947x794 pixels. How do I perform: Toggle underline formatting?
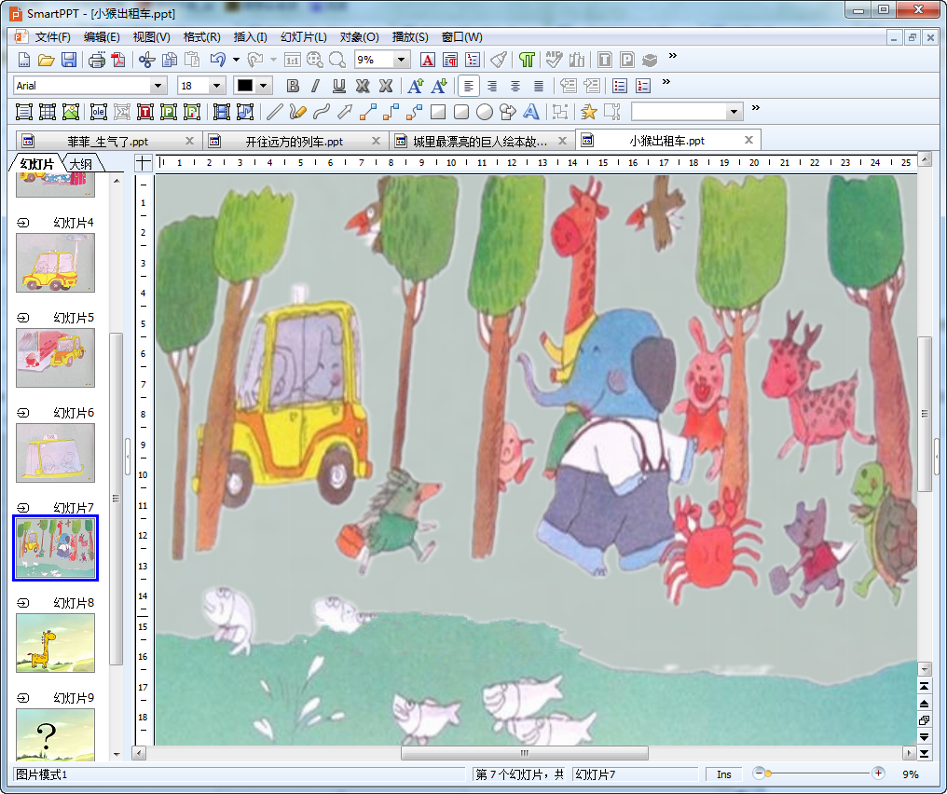pyautogui.click(x=339, y=86)
